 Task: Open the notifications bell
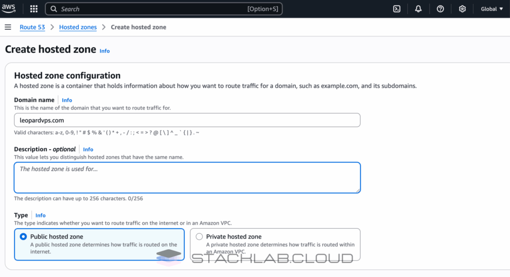tap(418, 9)
